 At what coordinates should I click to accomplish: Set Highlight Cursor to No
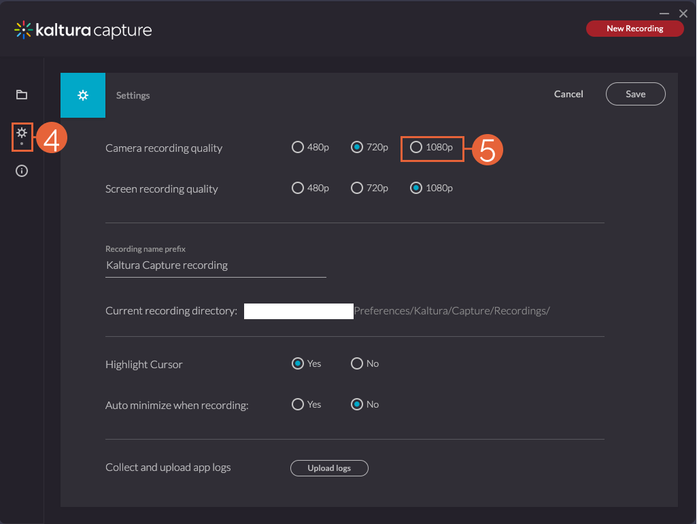pyautogui.click(x=357, y=364)
